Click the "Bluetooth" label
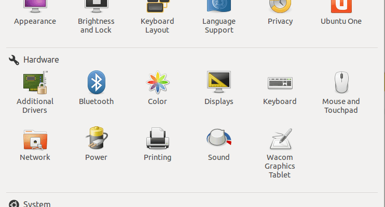The height and width of the screenshot is (207, 385). pyautogui.click(x=97, y=101)
